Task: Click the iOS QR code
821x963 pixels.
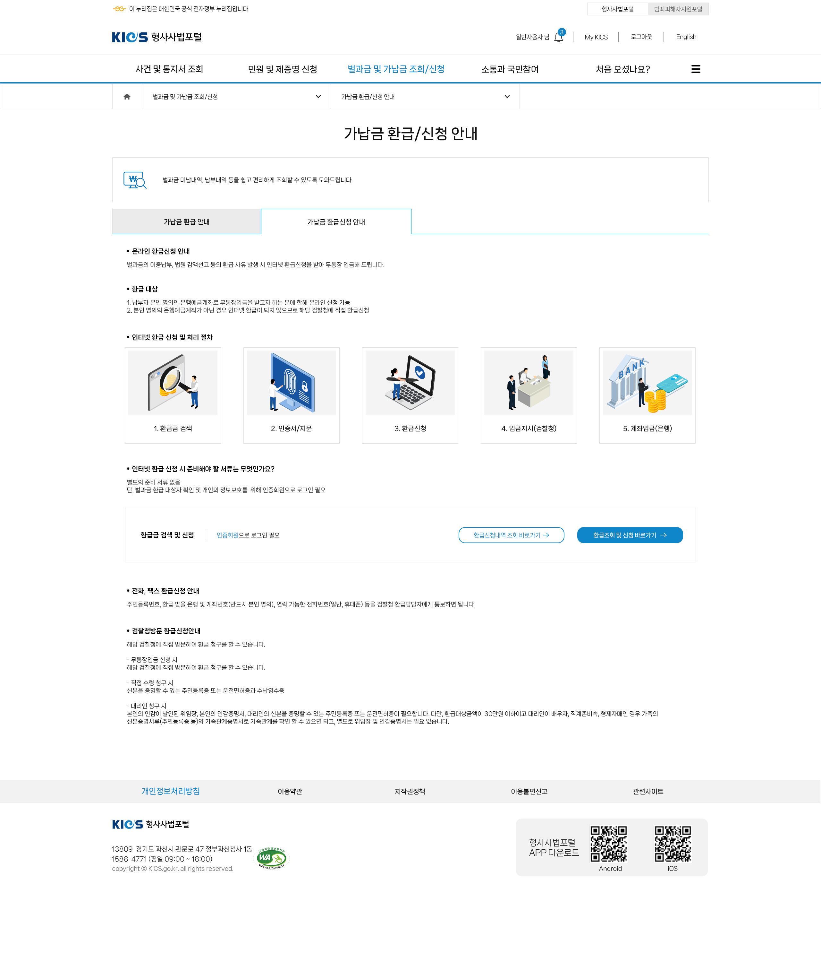Action: [673, 844]
